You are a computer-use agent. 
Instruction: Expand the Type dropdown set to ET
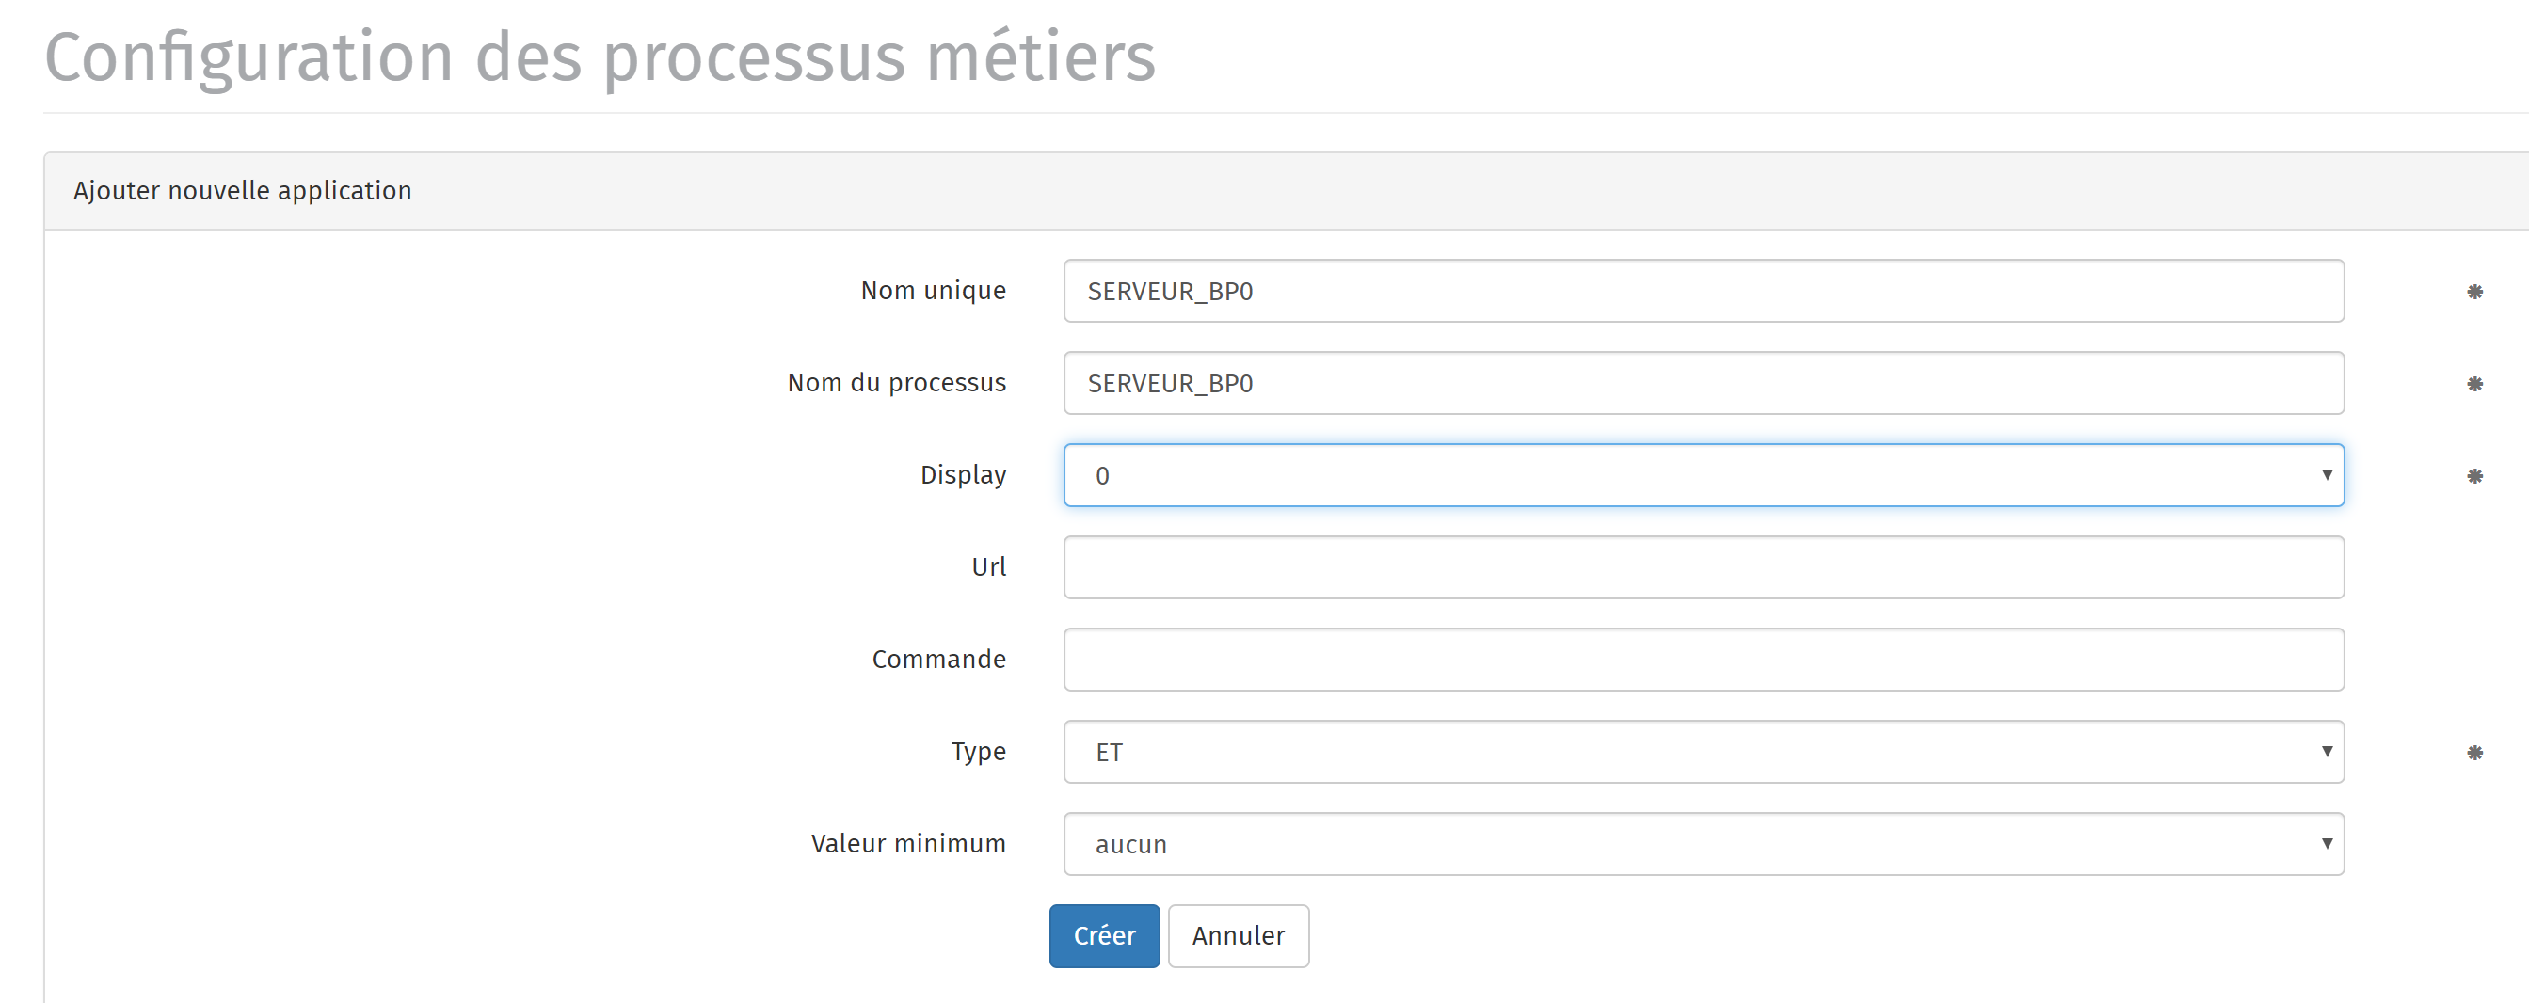[1704, 753]
